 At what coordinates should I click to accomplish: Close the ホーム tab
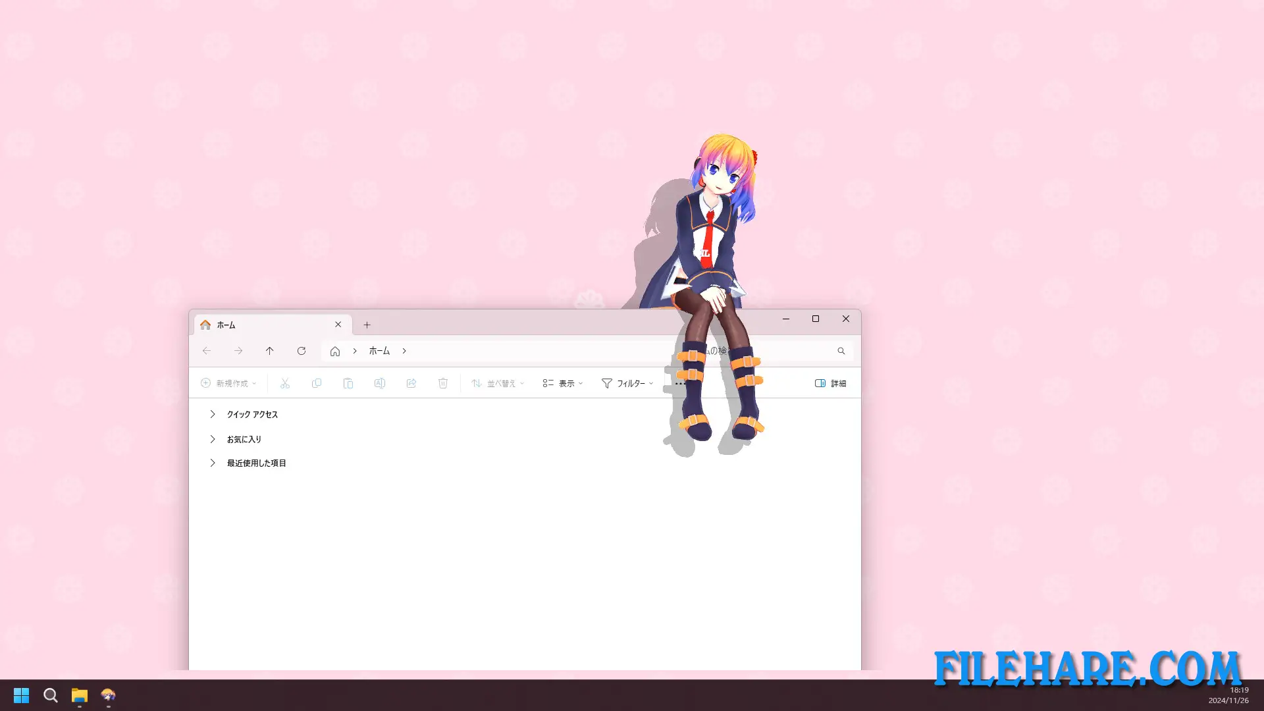[338, 325]
